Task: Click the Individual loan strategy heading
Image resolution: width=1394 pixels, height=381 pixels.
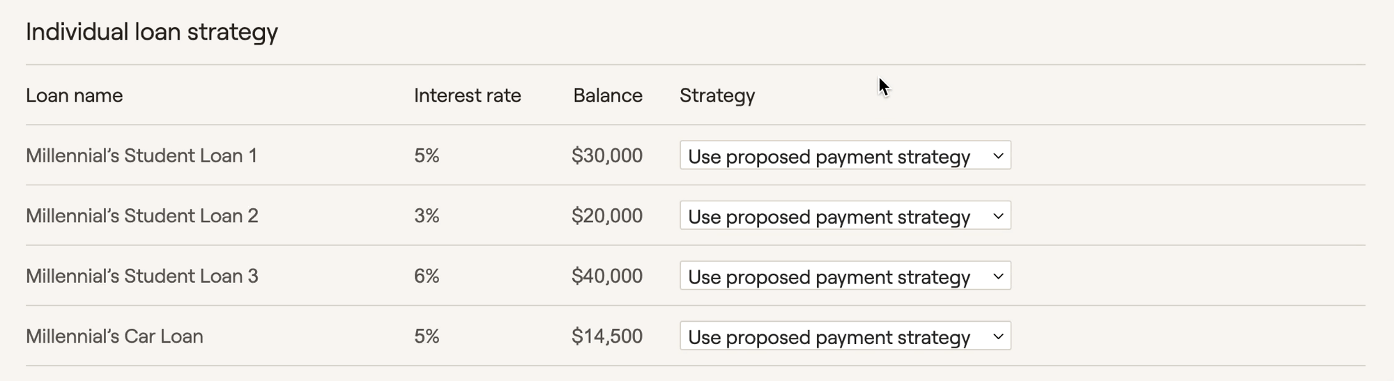Action: coord(152,32)
